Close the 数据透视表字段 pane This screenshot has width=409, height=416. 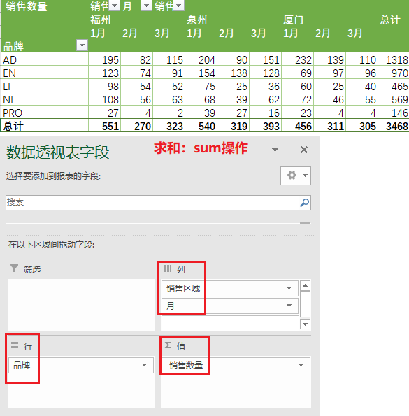point(304,150)
